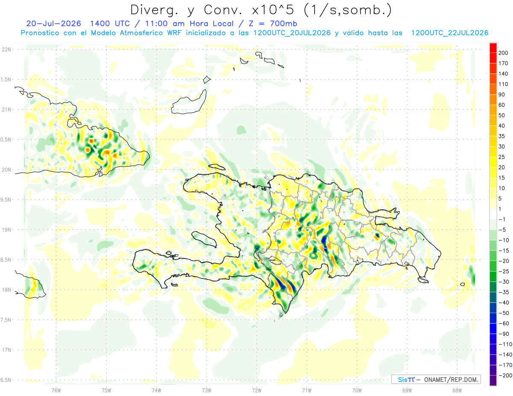This screenshot has width=513, height=396.
Task: Click the 72W longitude axis label
Action: [256, 390]
